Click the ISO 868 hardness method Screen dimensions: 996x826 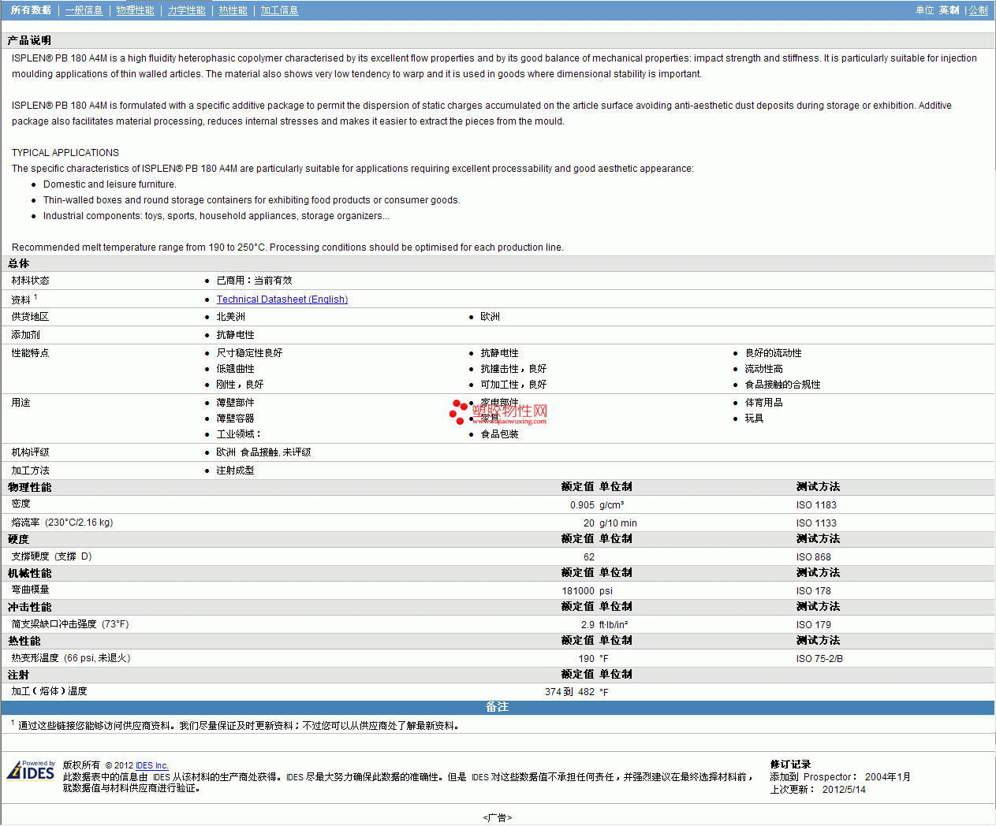coord(813,557)
